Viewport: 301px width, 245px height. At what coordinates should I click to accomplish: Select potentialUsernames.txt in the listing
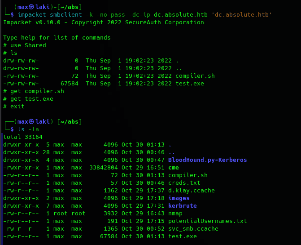tap(208, 221)
